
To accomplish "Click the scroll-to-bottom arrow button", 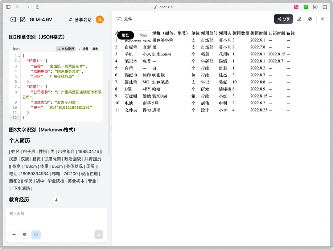I will [x=56, y=199].
